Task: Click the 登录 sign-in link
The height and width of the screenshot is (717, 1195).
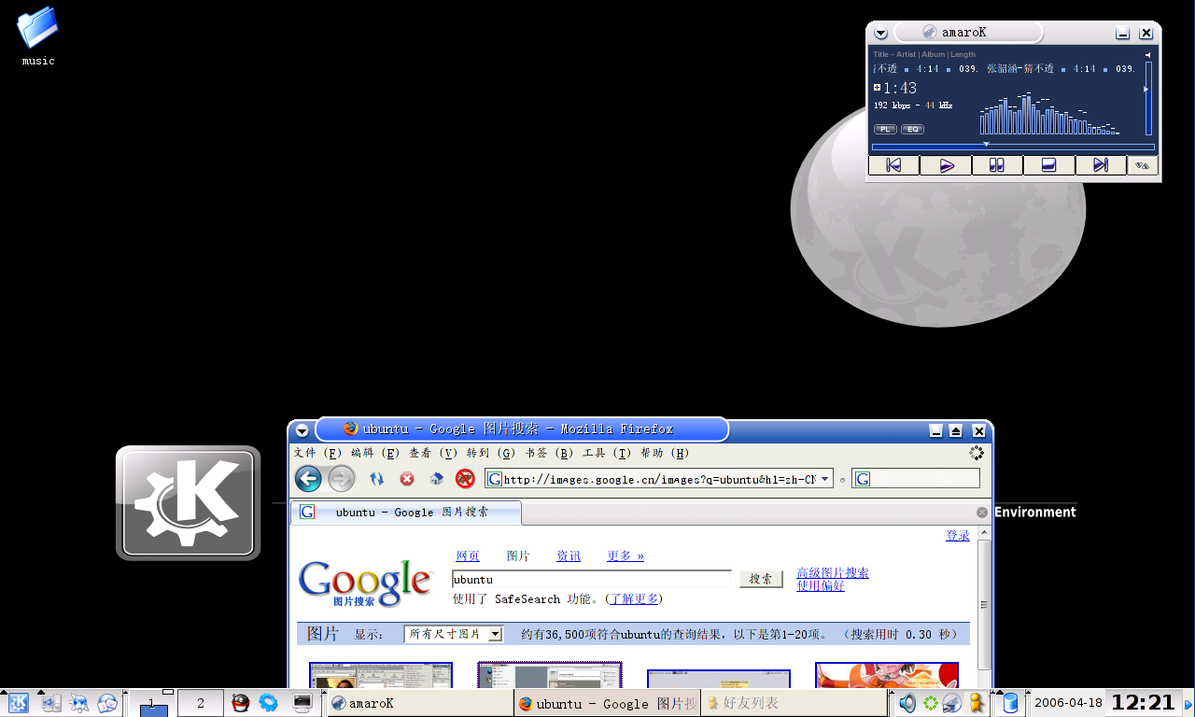Action: click(958, 536)
